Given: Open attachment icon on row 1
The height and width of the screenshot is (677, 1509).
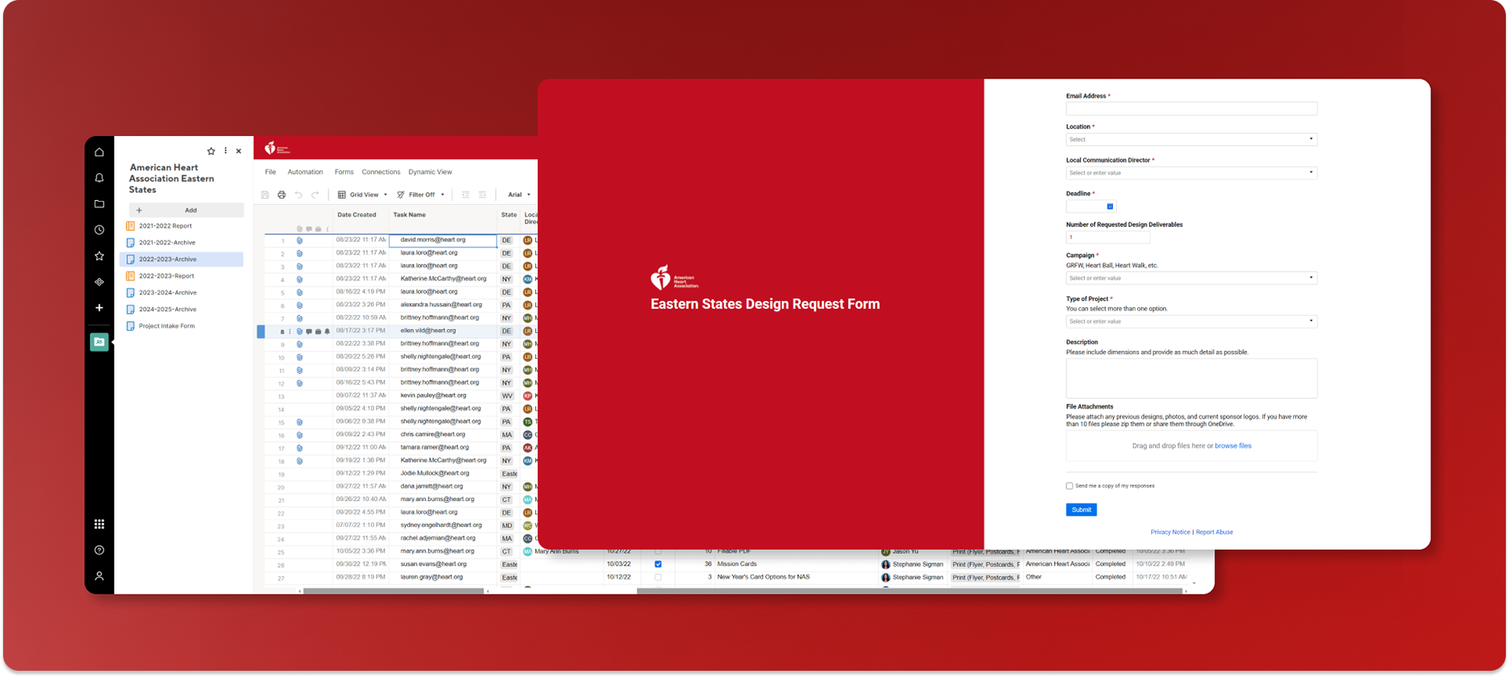Looking at the screenshot, I should point(299,240).
